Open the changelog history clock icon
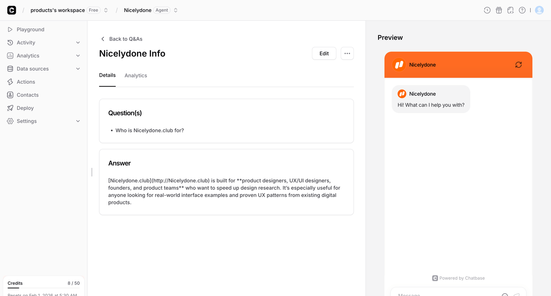Screen dimensions: 551x296 pyautogui.click(x=487, y=10)
